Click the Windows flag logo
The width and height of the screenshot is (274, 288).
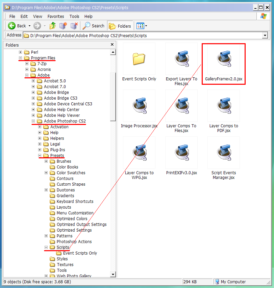coord(263,16)
